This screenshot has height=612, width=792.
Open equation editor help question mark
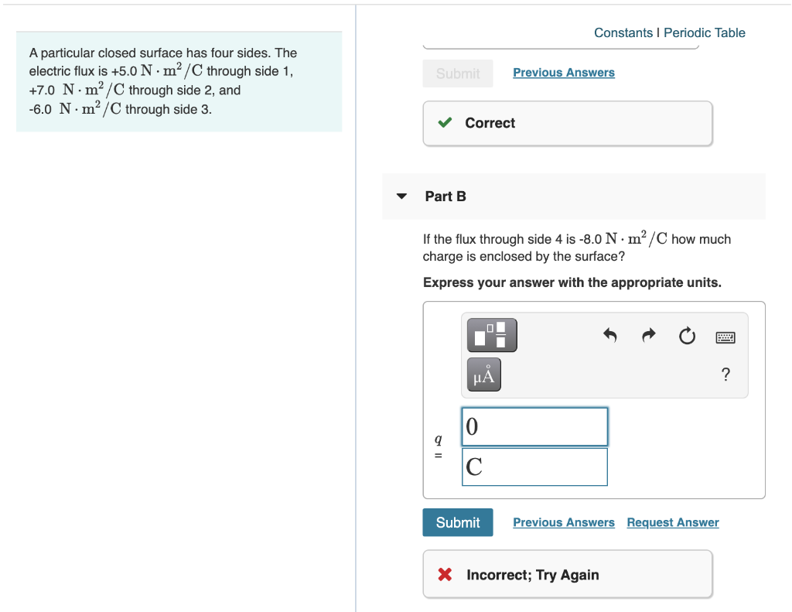click(x=725, y=374)
